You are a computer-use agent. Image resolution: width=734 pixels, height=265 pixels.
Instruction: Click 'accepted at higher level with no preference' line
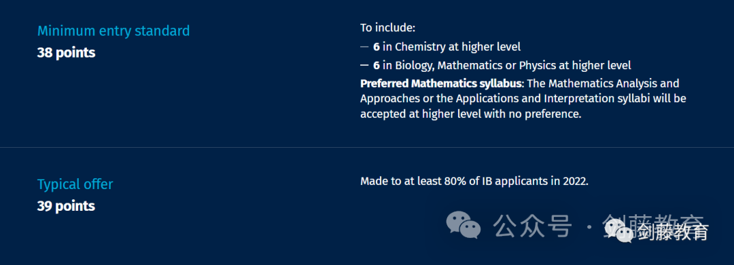(x=470, y=114)
